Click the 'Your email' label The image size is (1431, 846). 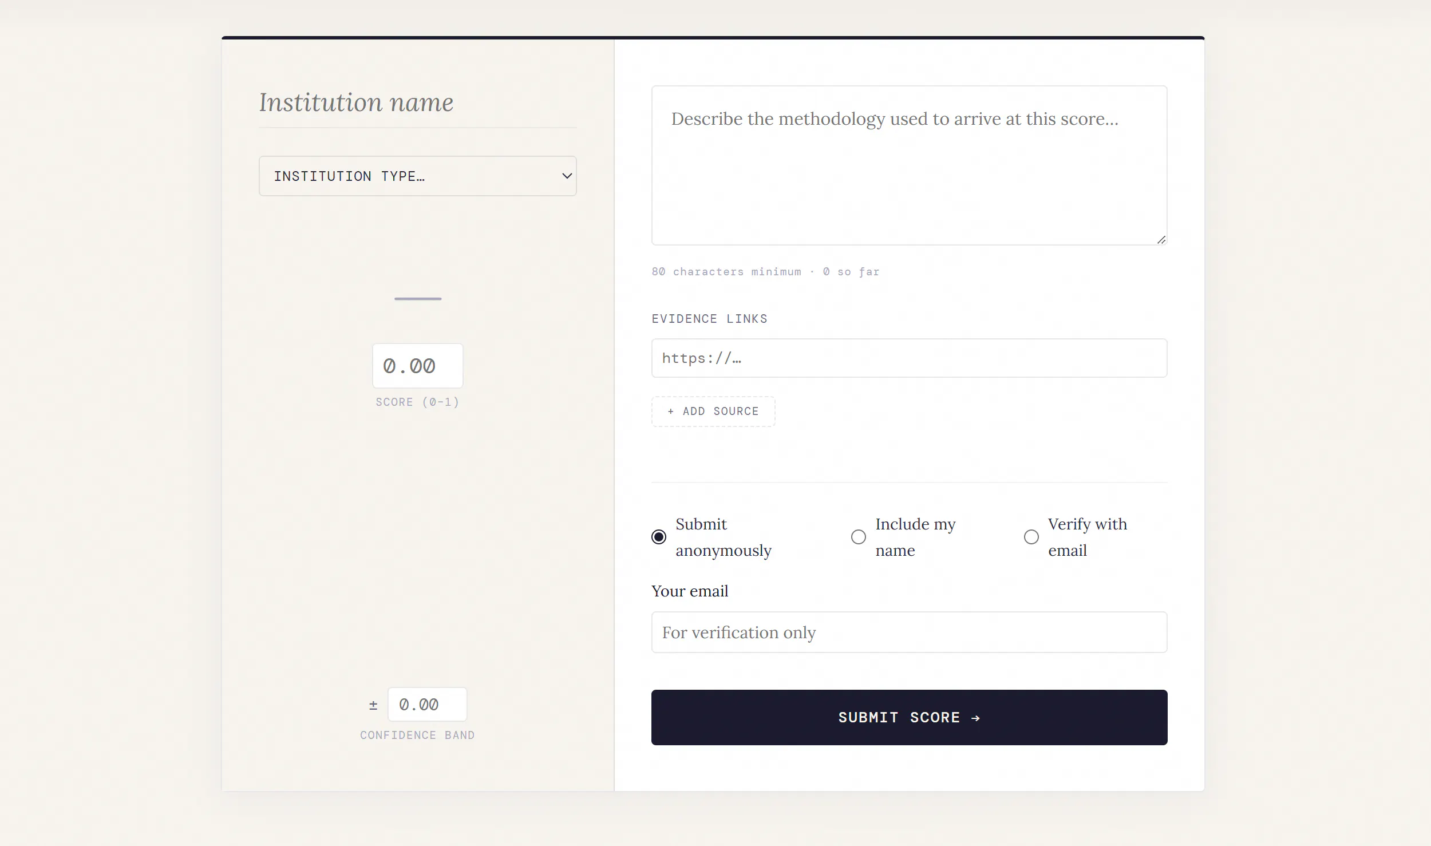690,591
